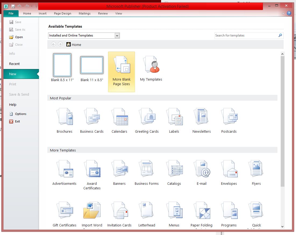
Task: Open the Calendars template category
Action: pos(119,121)
